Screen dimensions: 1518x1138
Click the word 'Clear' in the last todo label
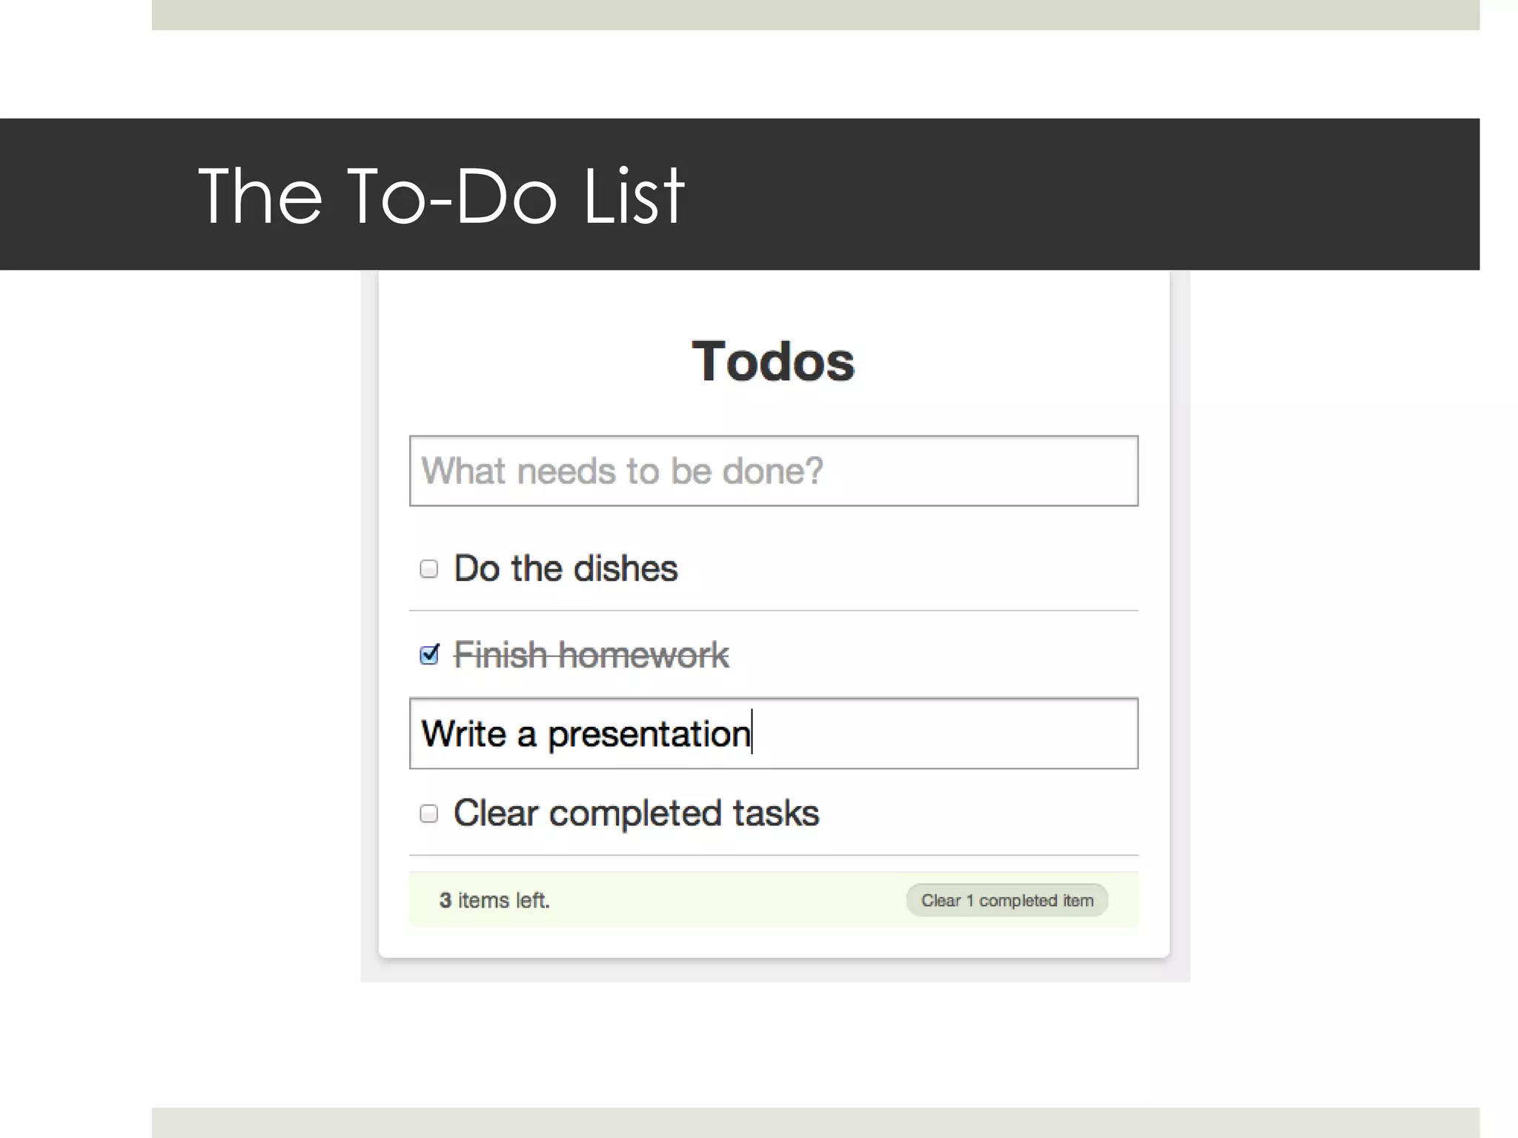pyautogui.click(x=495, y=813)
